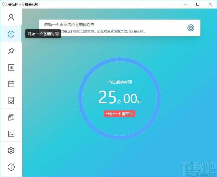Click the 00 seconds timer value
The image size is (217, 177).
[x=130, y=98]
